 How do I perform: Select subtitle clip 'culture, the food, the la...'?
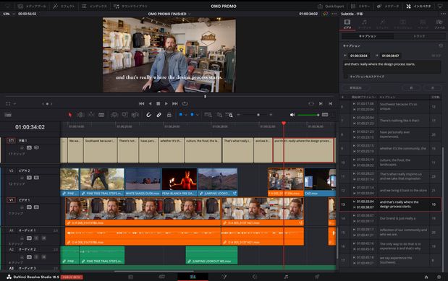coord(203,150)
